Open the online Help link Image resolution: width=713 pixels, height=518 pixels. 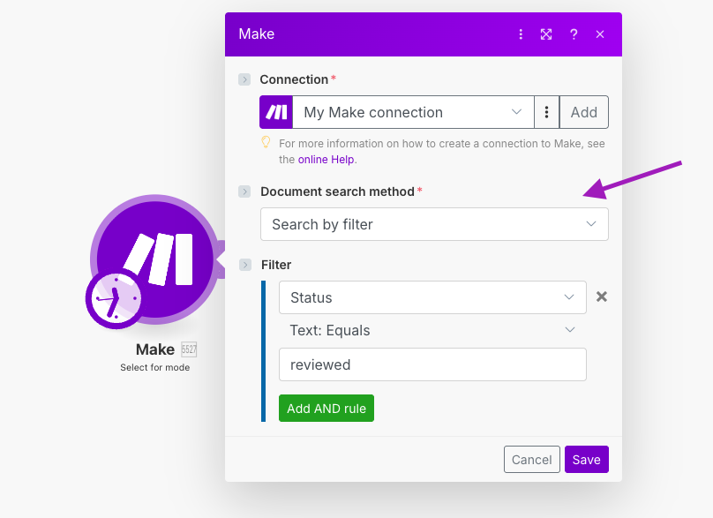[x=326, y=160]
